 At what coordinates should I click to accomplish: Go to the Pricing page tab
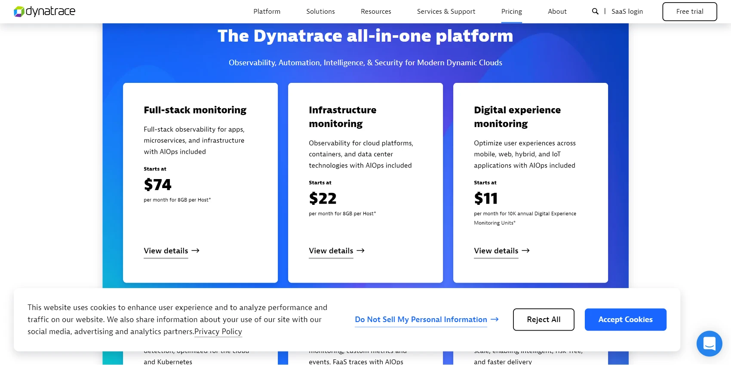coord(512,12)
